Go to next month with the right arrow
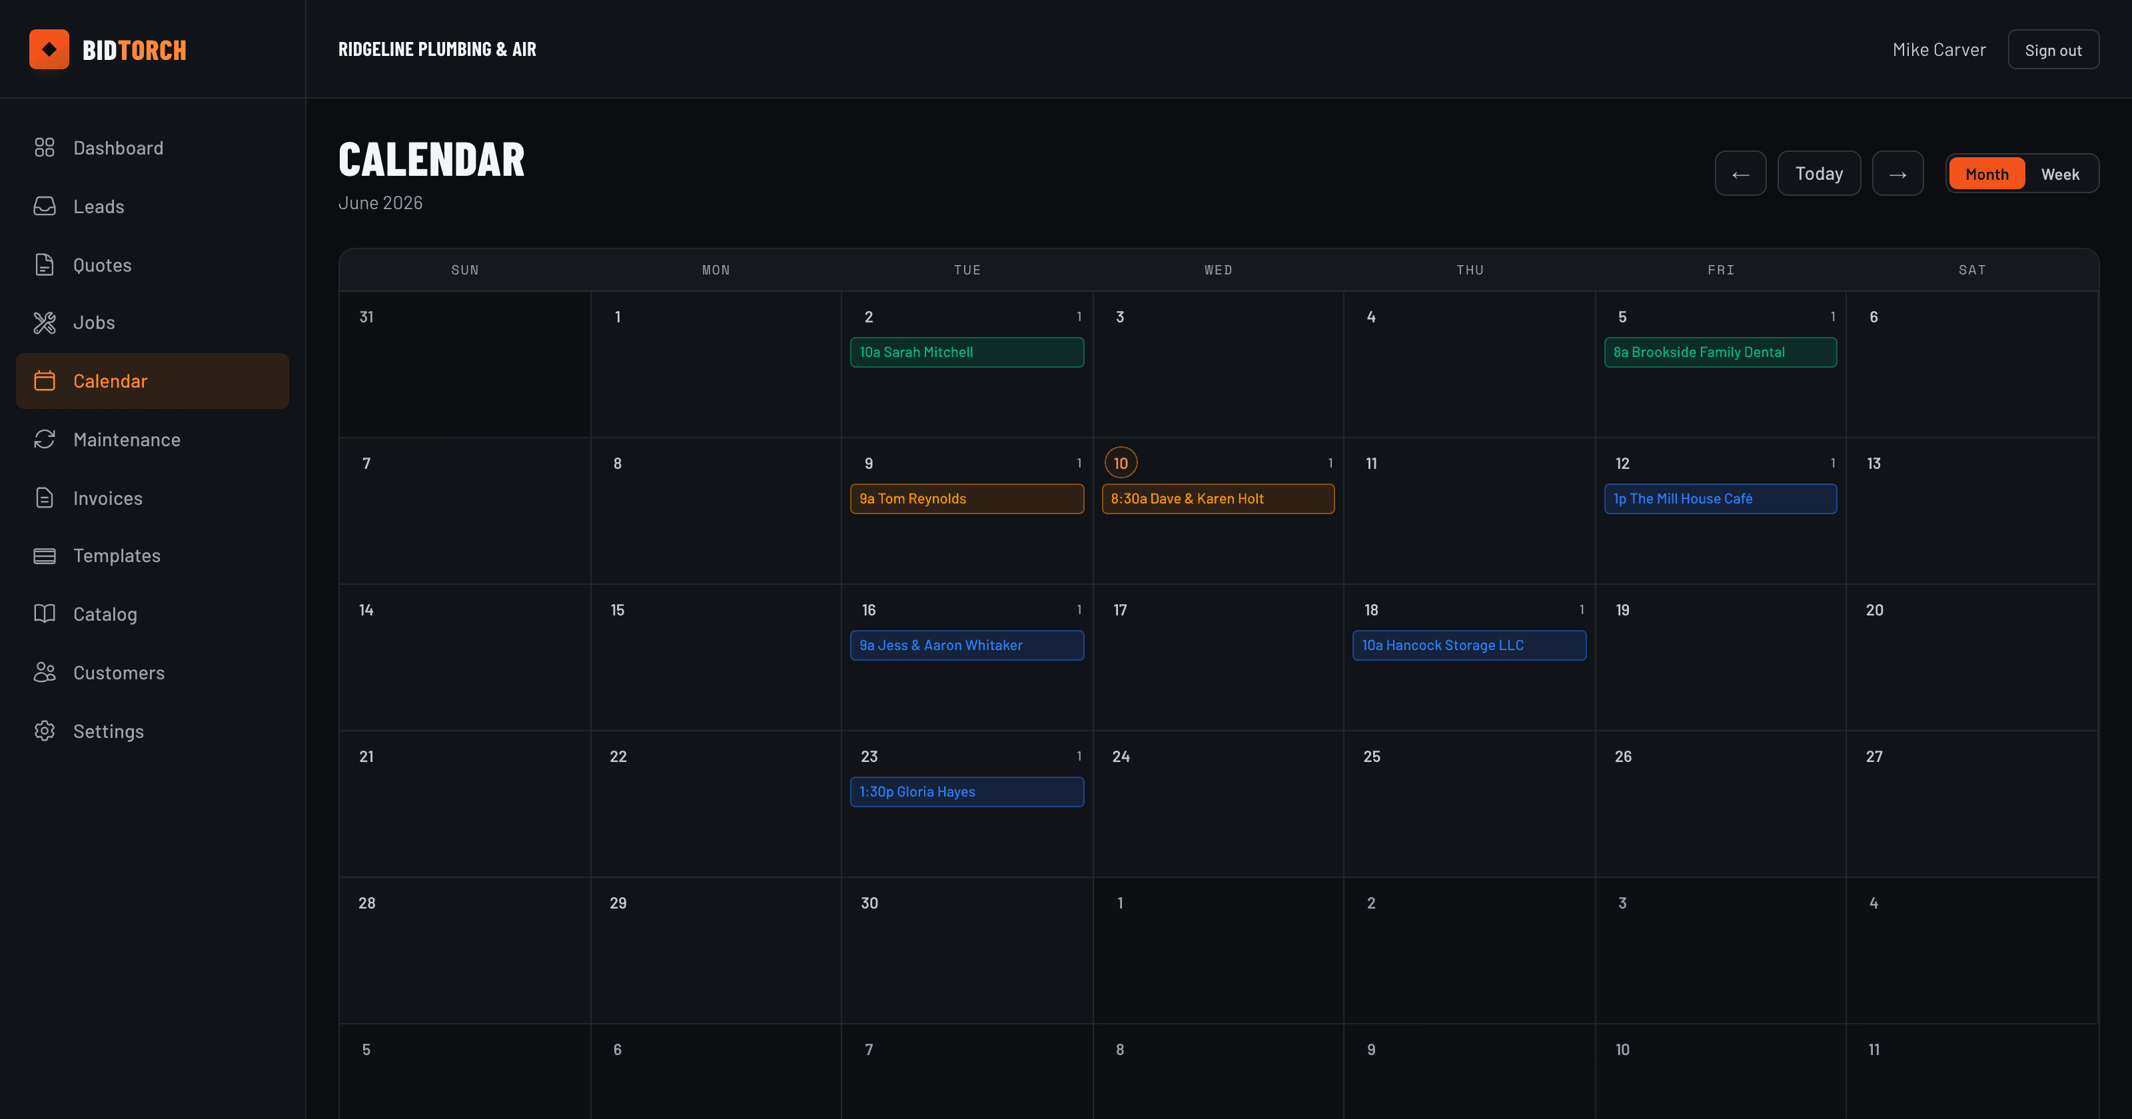This screenshot has height=1119, width=2132. click(x=1897, y=174)
